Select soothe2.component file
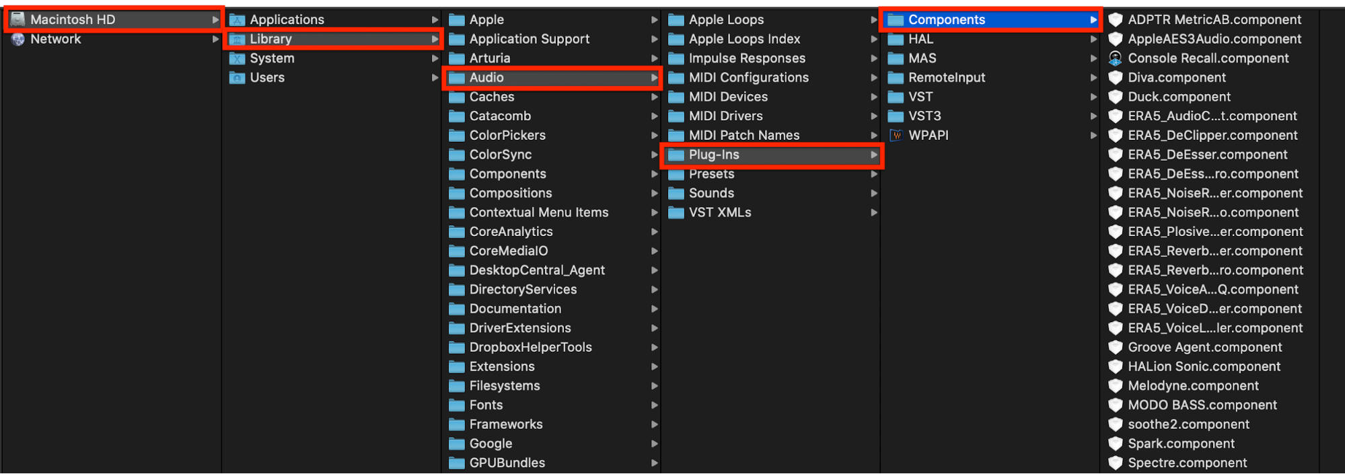 click(x=1188, y=424)
